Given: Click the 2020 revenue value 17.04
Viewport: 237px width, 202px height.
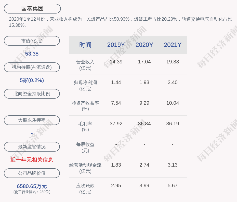Looking at the screenshot, I should pos(144,62).
